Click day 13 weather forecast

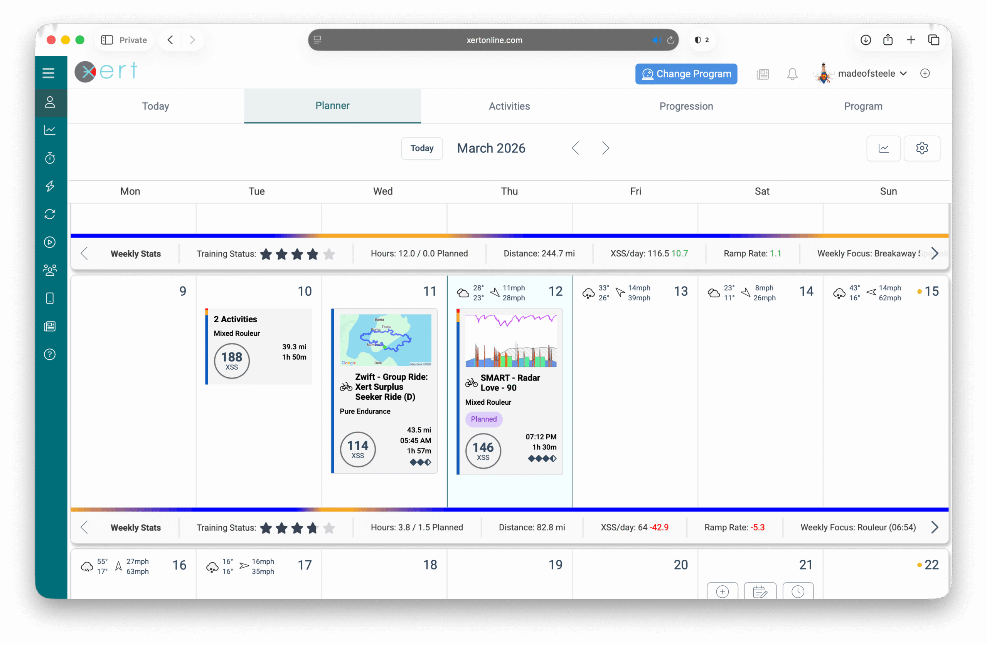pyautogui.click(x=616, y=293)
